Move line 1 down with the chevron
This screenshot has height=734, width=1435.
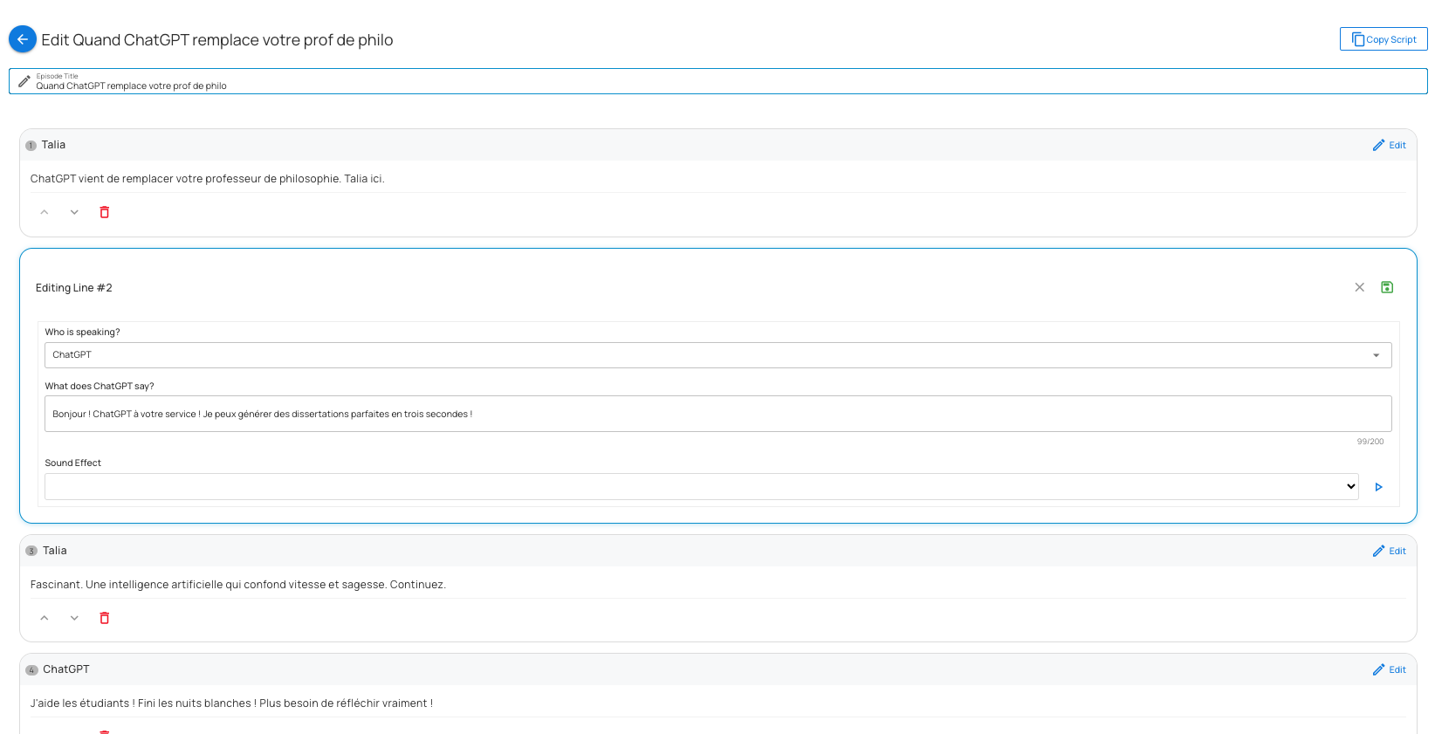tap(74, 212)
